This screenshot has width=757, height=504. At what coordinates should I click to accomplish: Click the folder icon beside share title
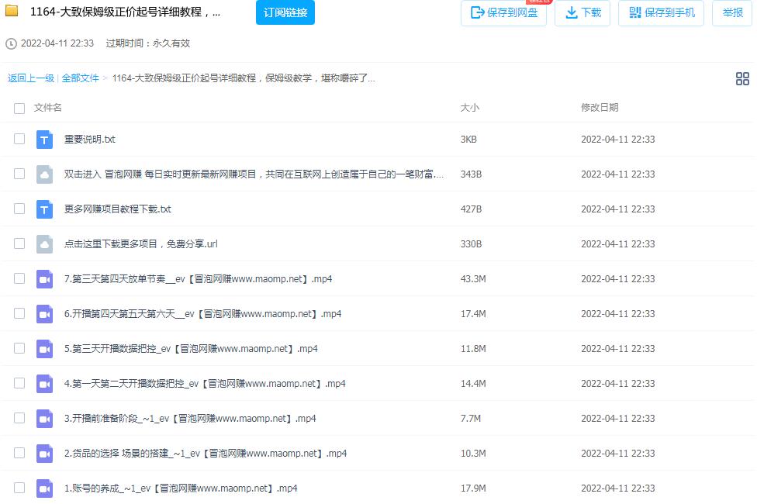point(12,12)
